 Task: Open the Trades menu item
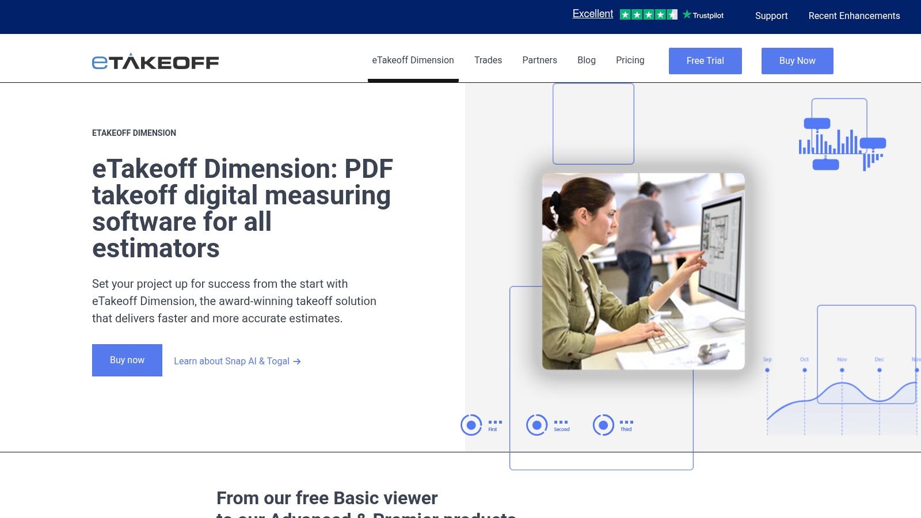pos(488,60)
